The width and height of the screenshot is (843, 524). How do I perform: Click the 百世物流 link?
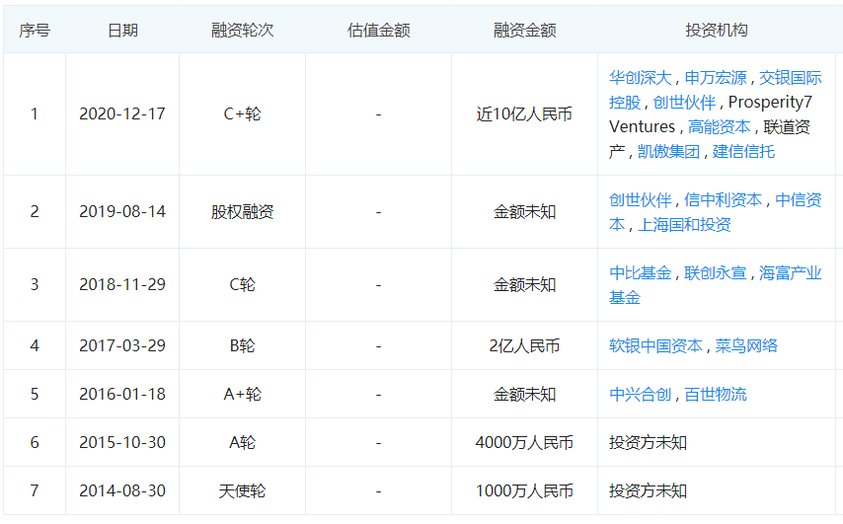pyautogui.click(x=715, y=395)
